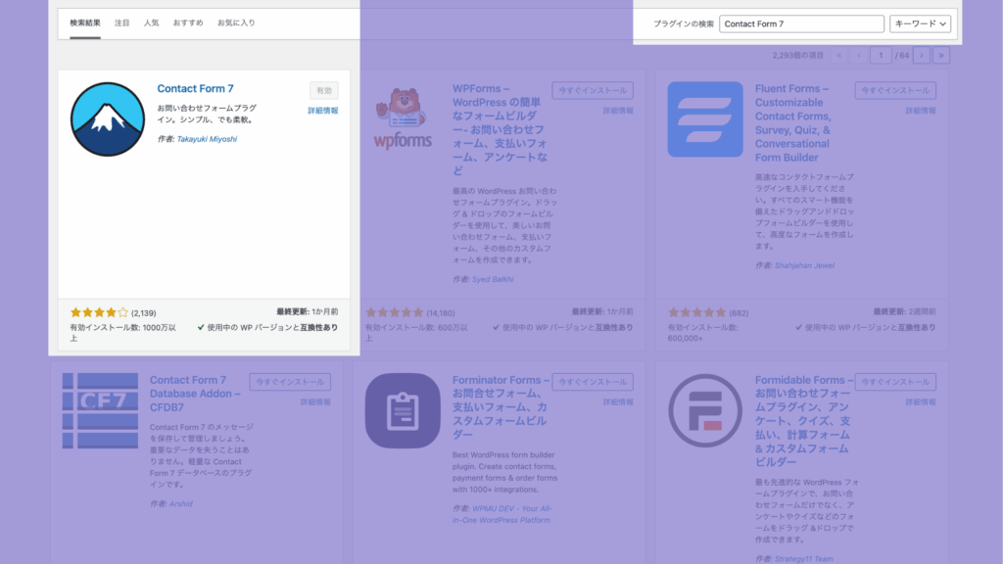The image size is (1003, 564).
Task: Click Contact Form 7 star rating
Action: [99, 312]
